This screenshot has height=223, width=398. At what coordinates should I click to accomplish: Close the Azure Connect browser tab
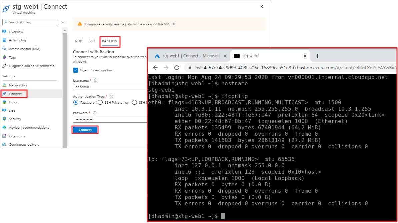[225, 56]
